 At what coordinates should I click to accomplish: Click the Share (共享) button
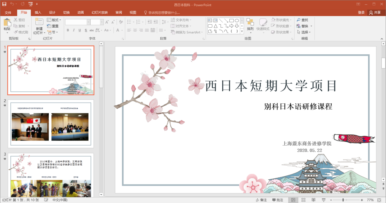pyautogui.click(x=375, y=12)
